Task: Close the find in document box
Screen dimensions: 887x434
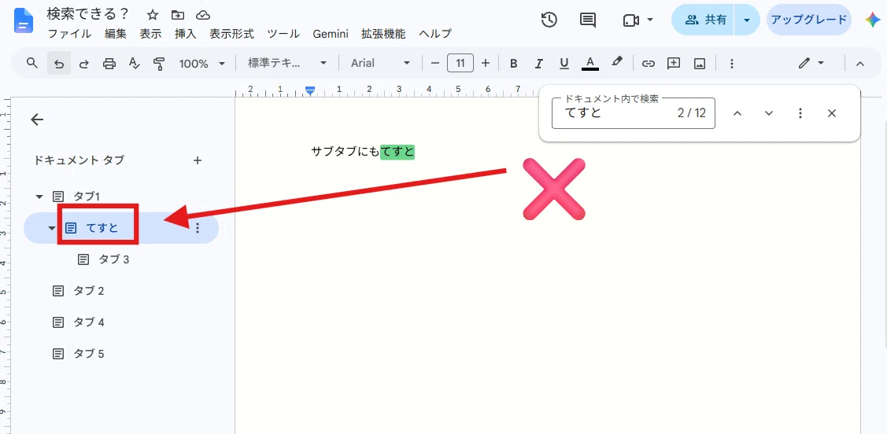Action: [x=832, y=113]
